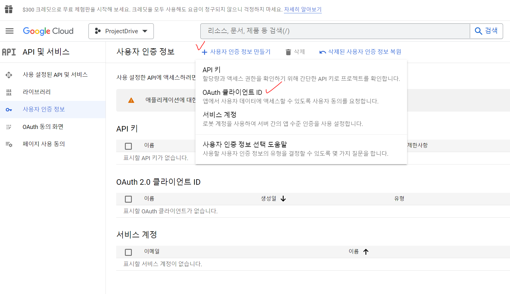Click 삭제된 사용자 인증 정보 복원 button
Screen dimensions: 510x294
pos(360,52)
